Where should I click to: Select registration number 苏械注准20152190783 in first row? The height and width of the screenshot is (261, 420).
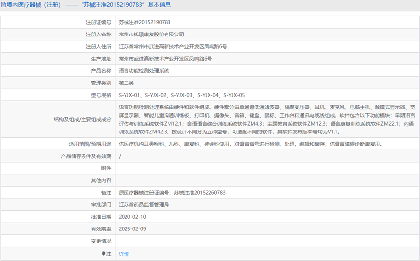144,22
